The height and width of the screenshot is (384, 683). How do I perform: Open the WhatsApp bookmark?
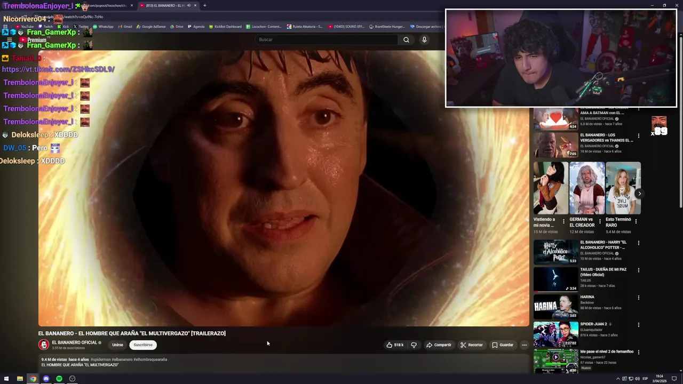[103, 27]
